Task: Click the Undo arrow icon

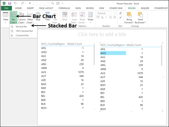Action: [15, 3]
